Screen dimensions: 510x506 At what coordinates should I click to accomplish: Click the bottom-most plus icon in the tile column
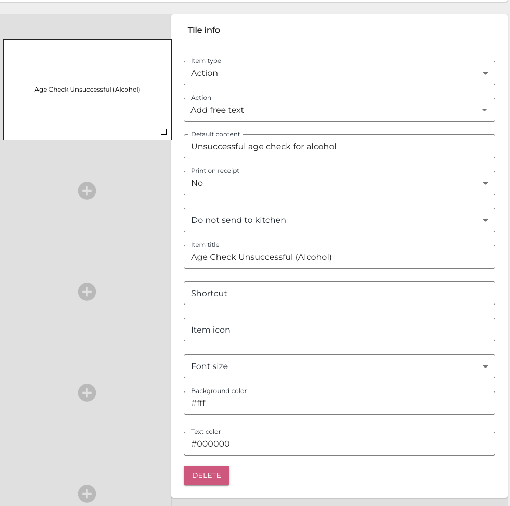87,493
